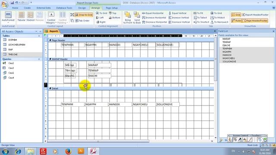The image size is (276, 155).
Task: Size controls To Grid
Action: pyautogui.click(x=216, y=13)
